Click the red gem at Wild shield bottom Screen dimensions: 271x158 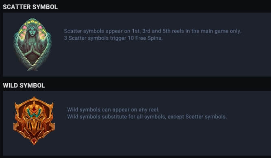[34, 141]
